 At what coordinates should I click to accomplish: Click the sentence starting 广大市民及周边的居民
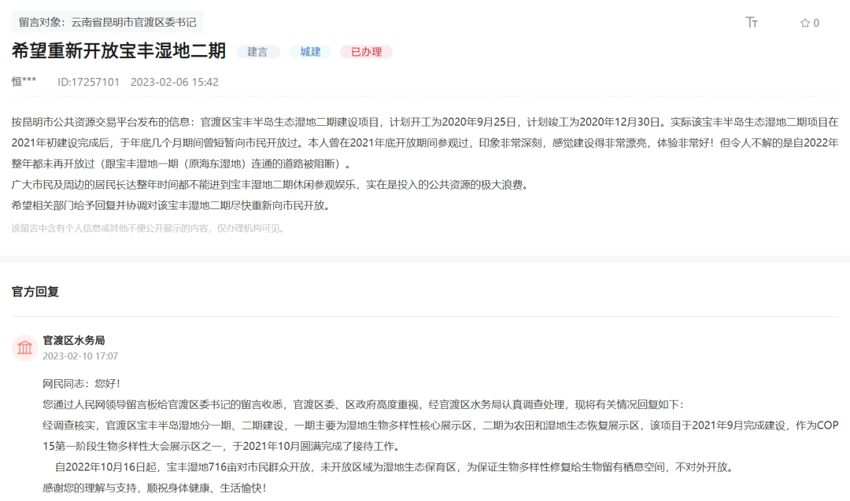pyautogui.click(x=269, y=185)
